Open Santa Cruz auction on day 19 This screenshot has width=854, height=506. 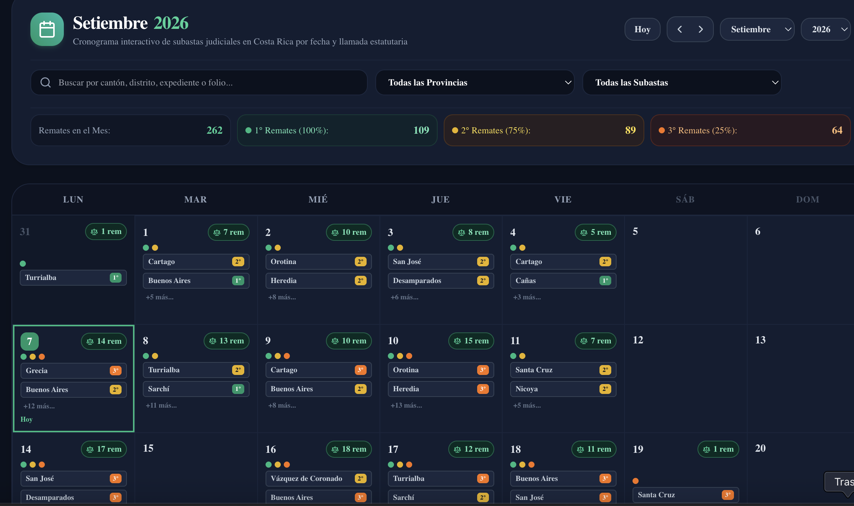click(686, 495)
